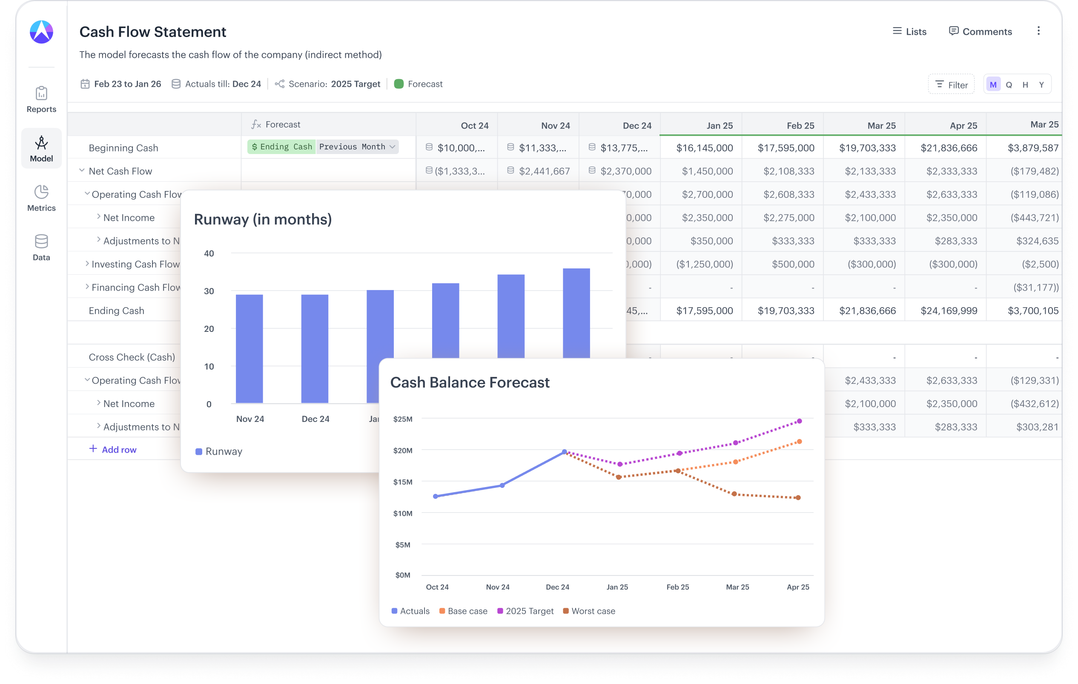Image resolution: width=1078 pixels, height=684 pixels.
Task: Select the Monthly M view toggle
Action: click(993, 85)
